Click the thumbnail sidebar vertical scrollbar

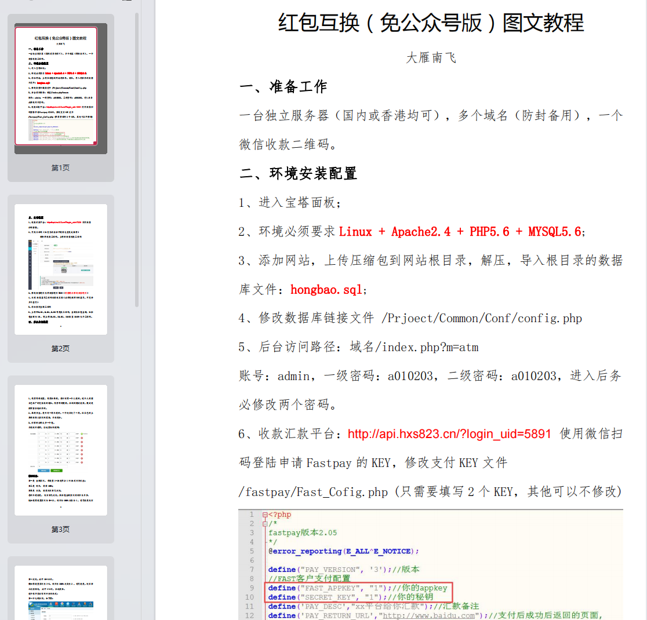pos(137,160)
